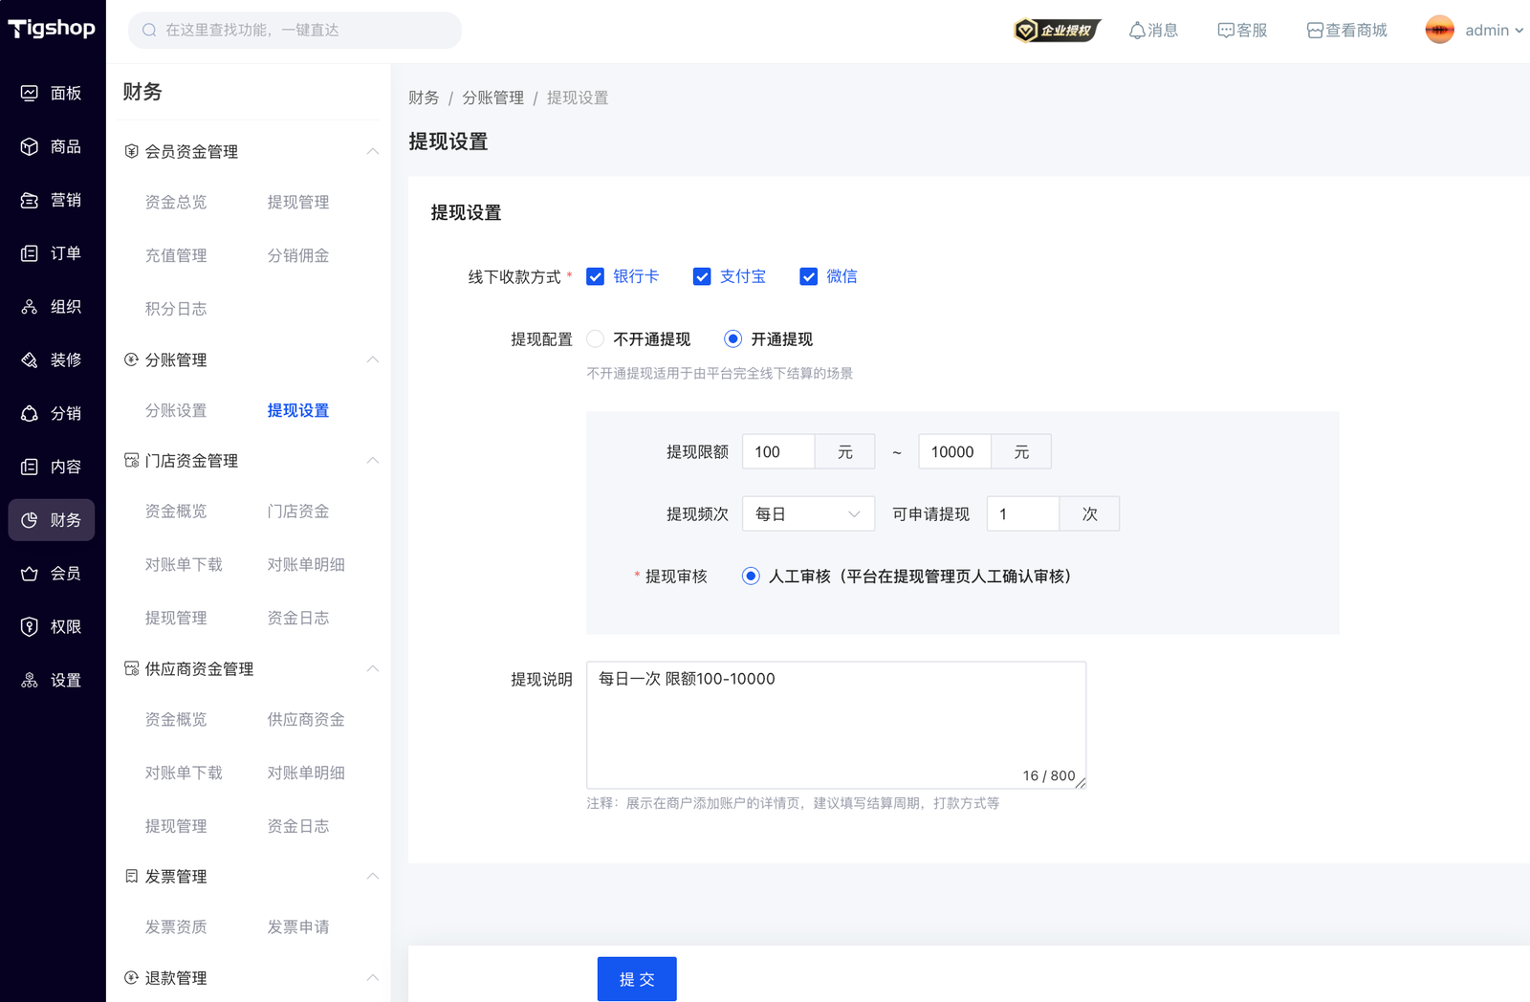1530x1002 pixels.
Task: Select the 营销 marketing sidebar icon
Action: 30,200
